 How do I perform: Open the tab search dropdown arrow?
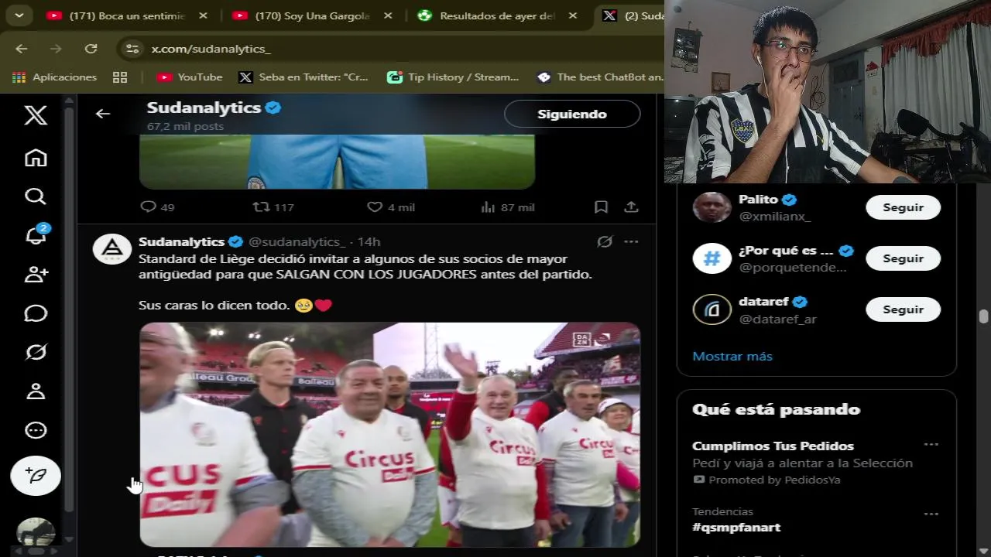19,15
